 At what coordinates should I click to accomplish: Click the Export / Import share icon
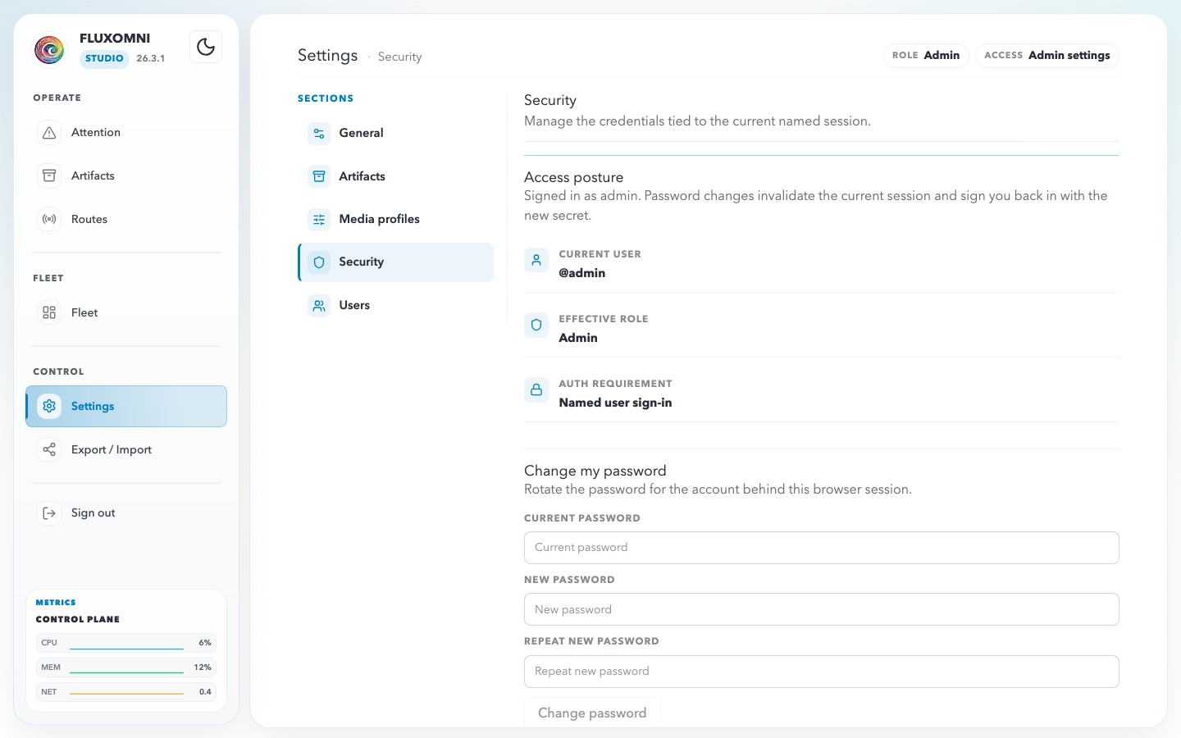(49, 449)
